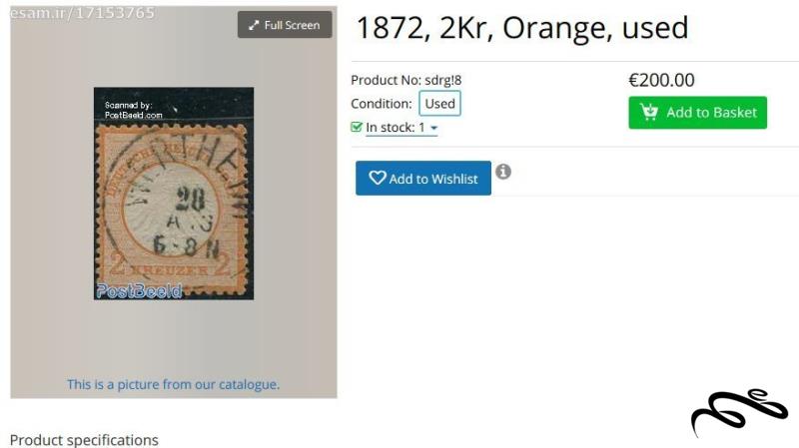Open the Product specifications section

coord(84,440)
